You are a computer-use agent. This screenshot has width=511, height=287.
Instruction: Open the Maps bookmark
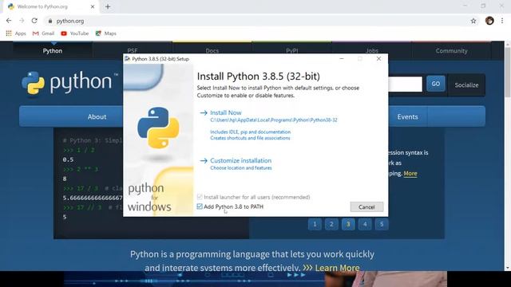pyautogui.click(x=105, y=33)
